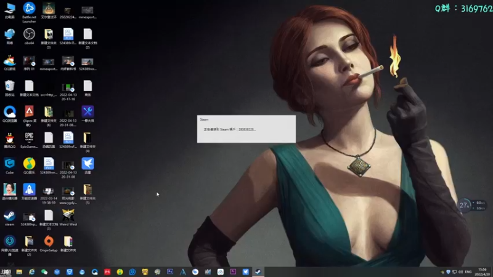Open the Weird West game shortcut
Screen dimensions: 493x277
click(68, 218)
